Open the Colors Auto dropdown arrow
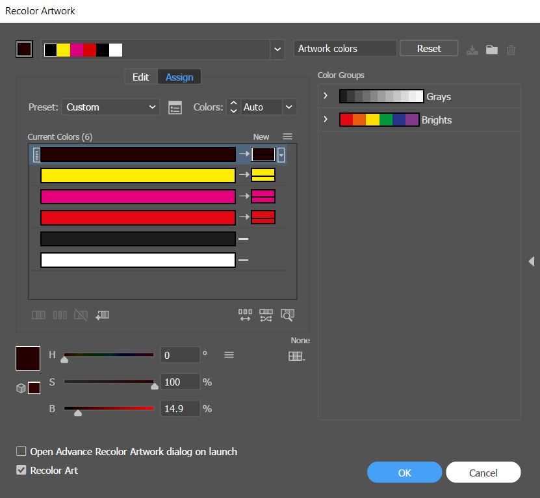This screenshot has height=498, width=540. [x=289, y=107]
